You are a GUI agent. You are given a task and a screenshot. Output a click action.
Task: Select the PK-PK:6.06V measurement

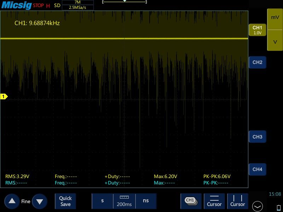[217, 176]
